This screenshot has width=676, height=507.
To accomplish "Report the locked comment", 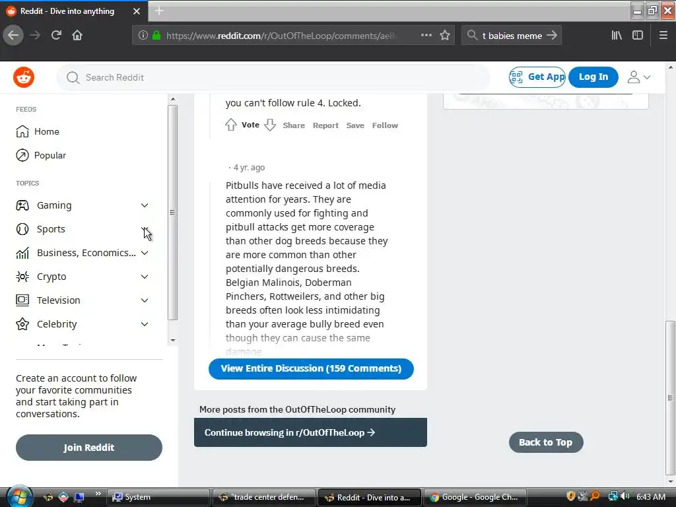I will click(x=325, y=125).
